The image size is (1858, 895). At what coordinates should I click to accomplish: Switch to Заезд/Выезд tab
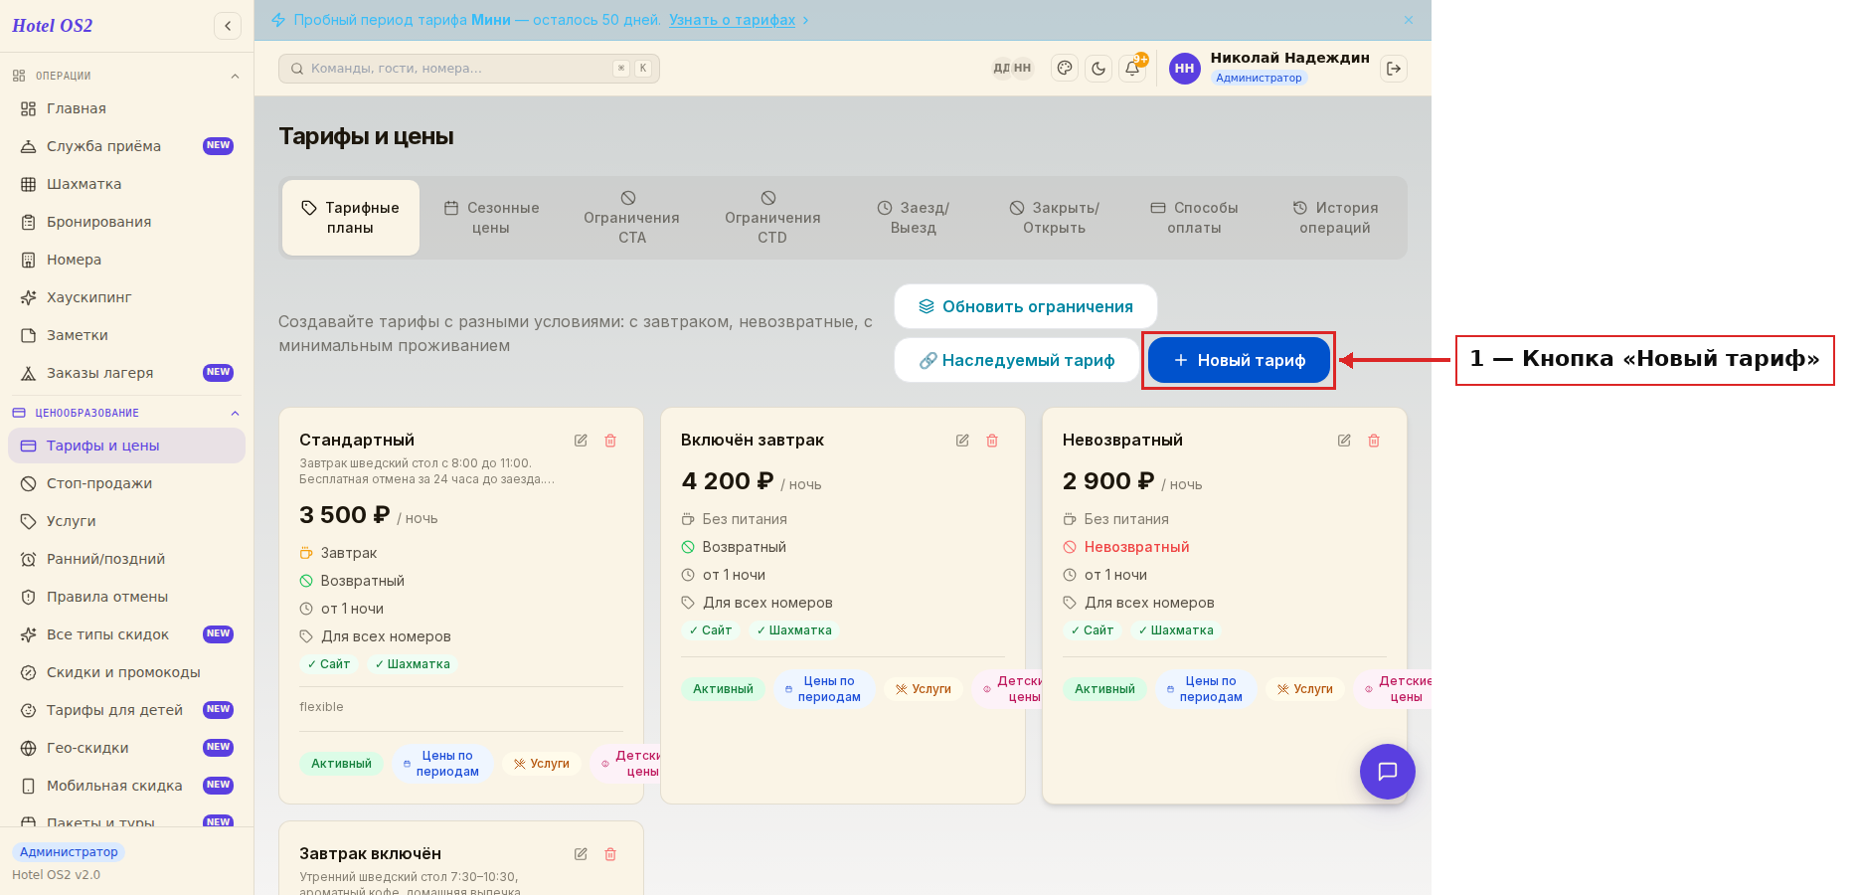913,218
